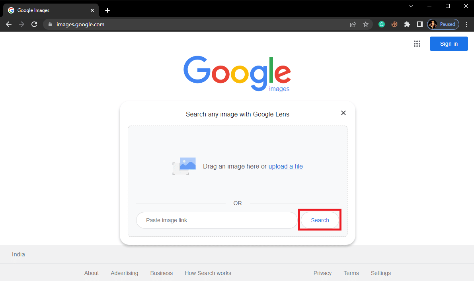This screenshot has width=474, height=281.
Task: Open the Google apps grid
Action: [417, 44]
